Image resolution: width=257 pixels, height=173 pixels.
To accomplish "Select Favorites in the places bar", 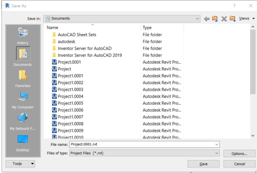I will coord(23,79).
